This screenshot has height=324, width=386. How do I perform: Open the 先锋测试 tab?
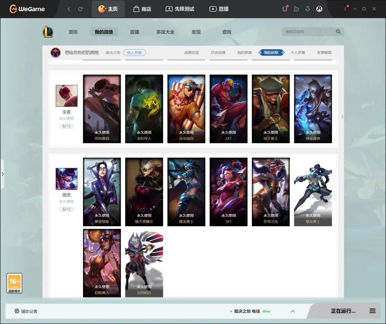pyautogui.click(x=180, y=9)
